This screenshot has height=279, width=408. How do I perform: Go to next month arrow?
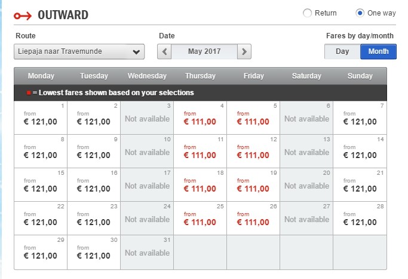[244, 51]
